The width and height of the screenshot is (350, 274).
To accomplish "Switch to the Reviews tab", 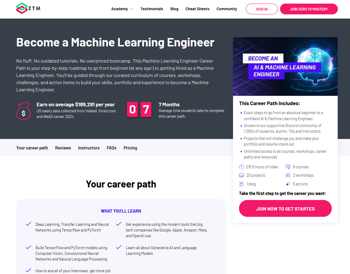I will (x=63, y=148).
